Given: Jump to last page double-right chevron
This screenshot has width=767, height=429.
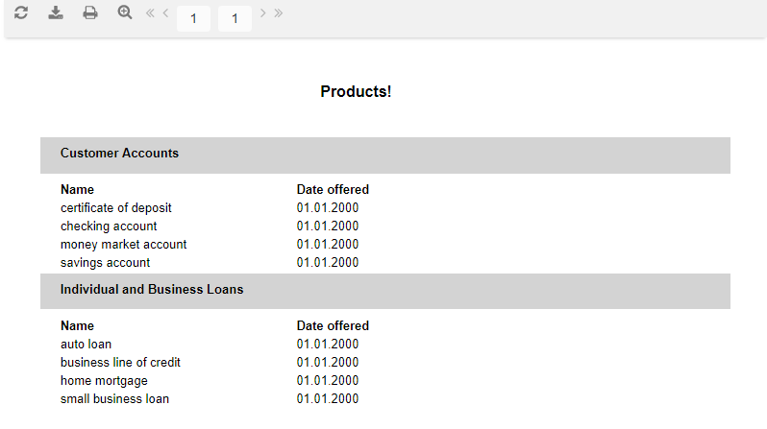Looking at the screenshot, I should tap(279, 13).
